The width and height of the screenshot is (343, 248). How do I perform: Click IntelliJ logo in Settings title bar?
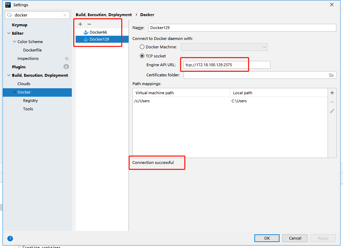pos(8,5)
